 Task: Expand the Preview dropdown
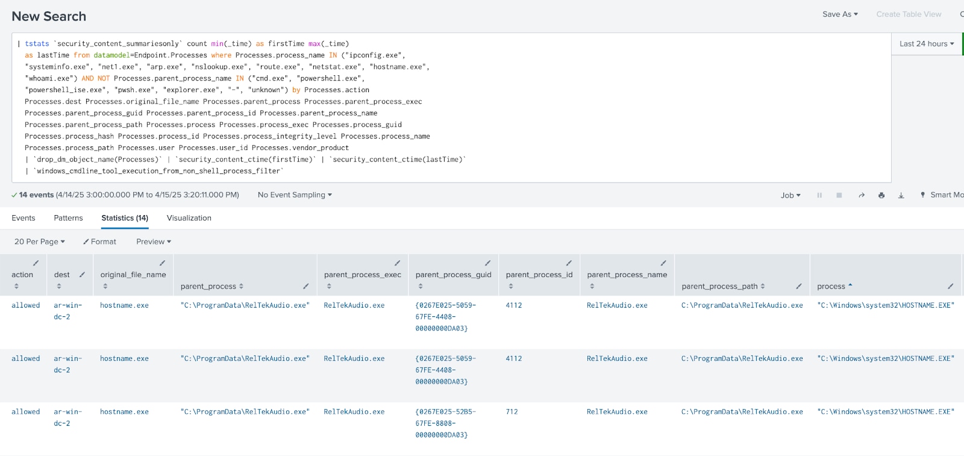154,242
